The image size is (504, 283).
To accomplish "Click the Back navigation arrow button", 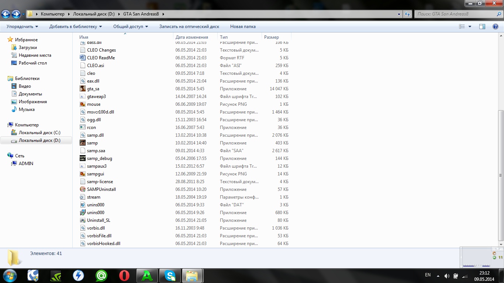I will (x=6, y=14).
